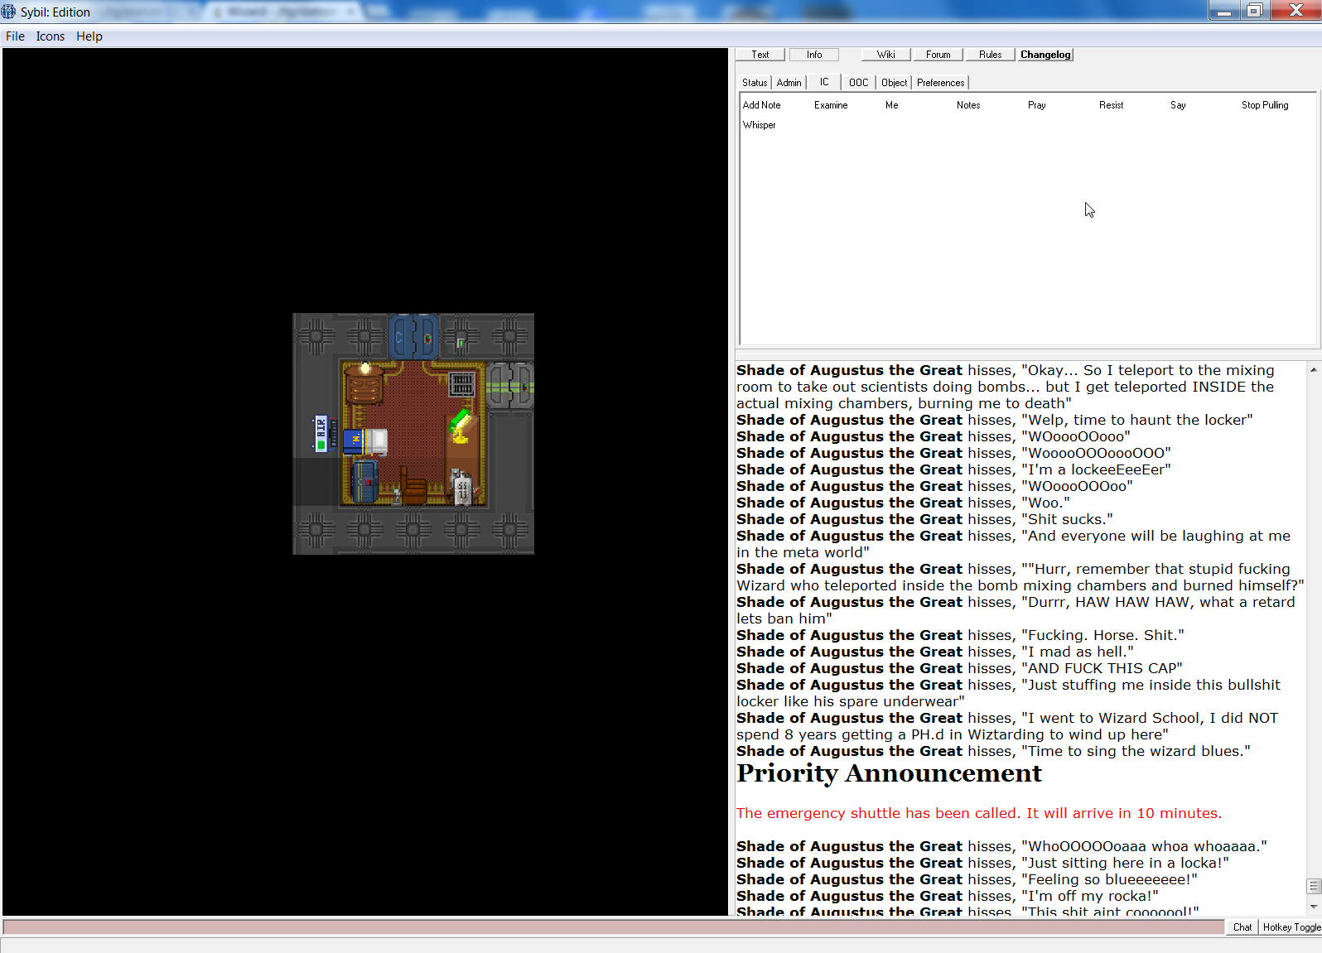Open the Help menu

click(x=89, y=36)
